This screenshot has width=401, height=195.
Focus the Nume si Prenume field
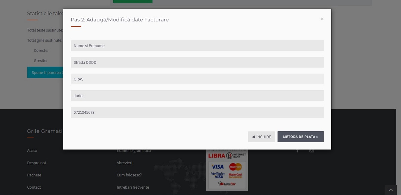[x=197, y=45]
